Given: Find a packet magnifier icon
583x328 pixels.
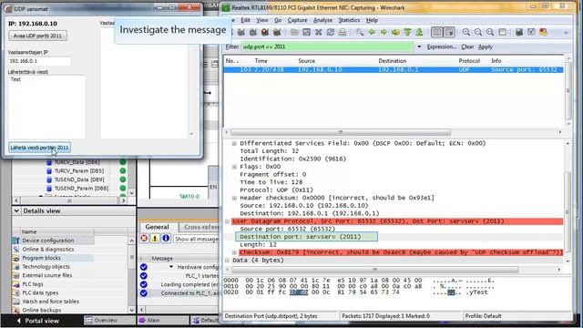Looking at the screenshot, I should click(x=360, y=33).
